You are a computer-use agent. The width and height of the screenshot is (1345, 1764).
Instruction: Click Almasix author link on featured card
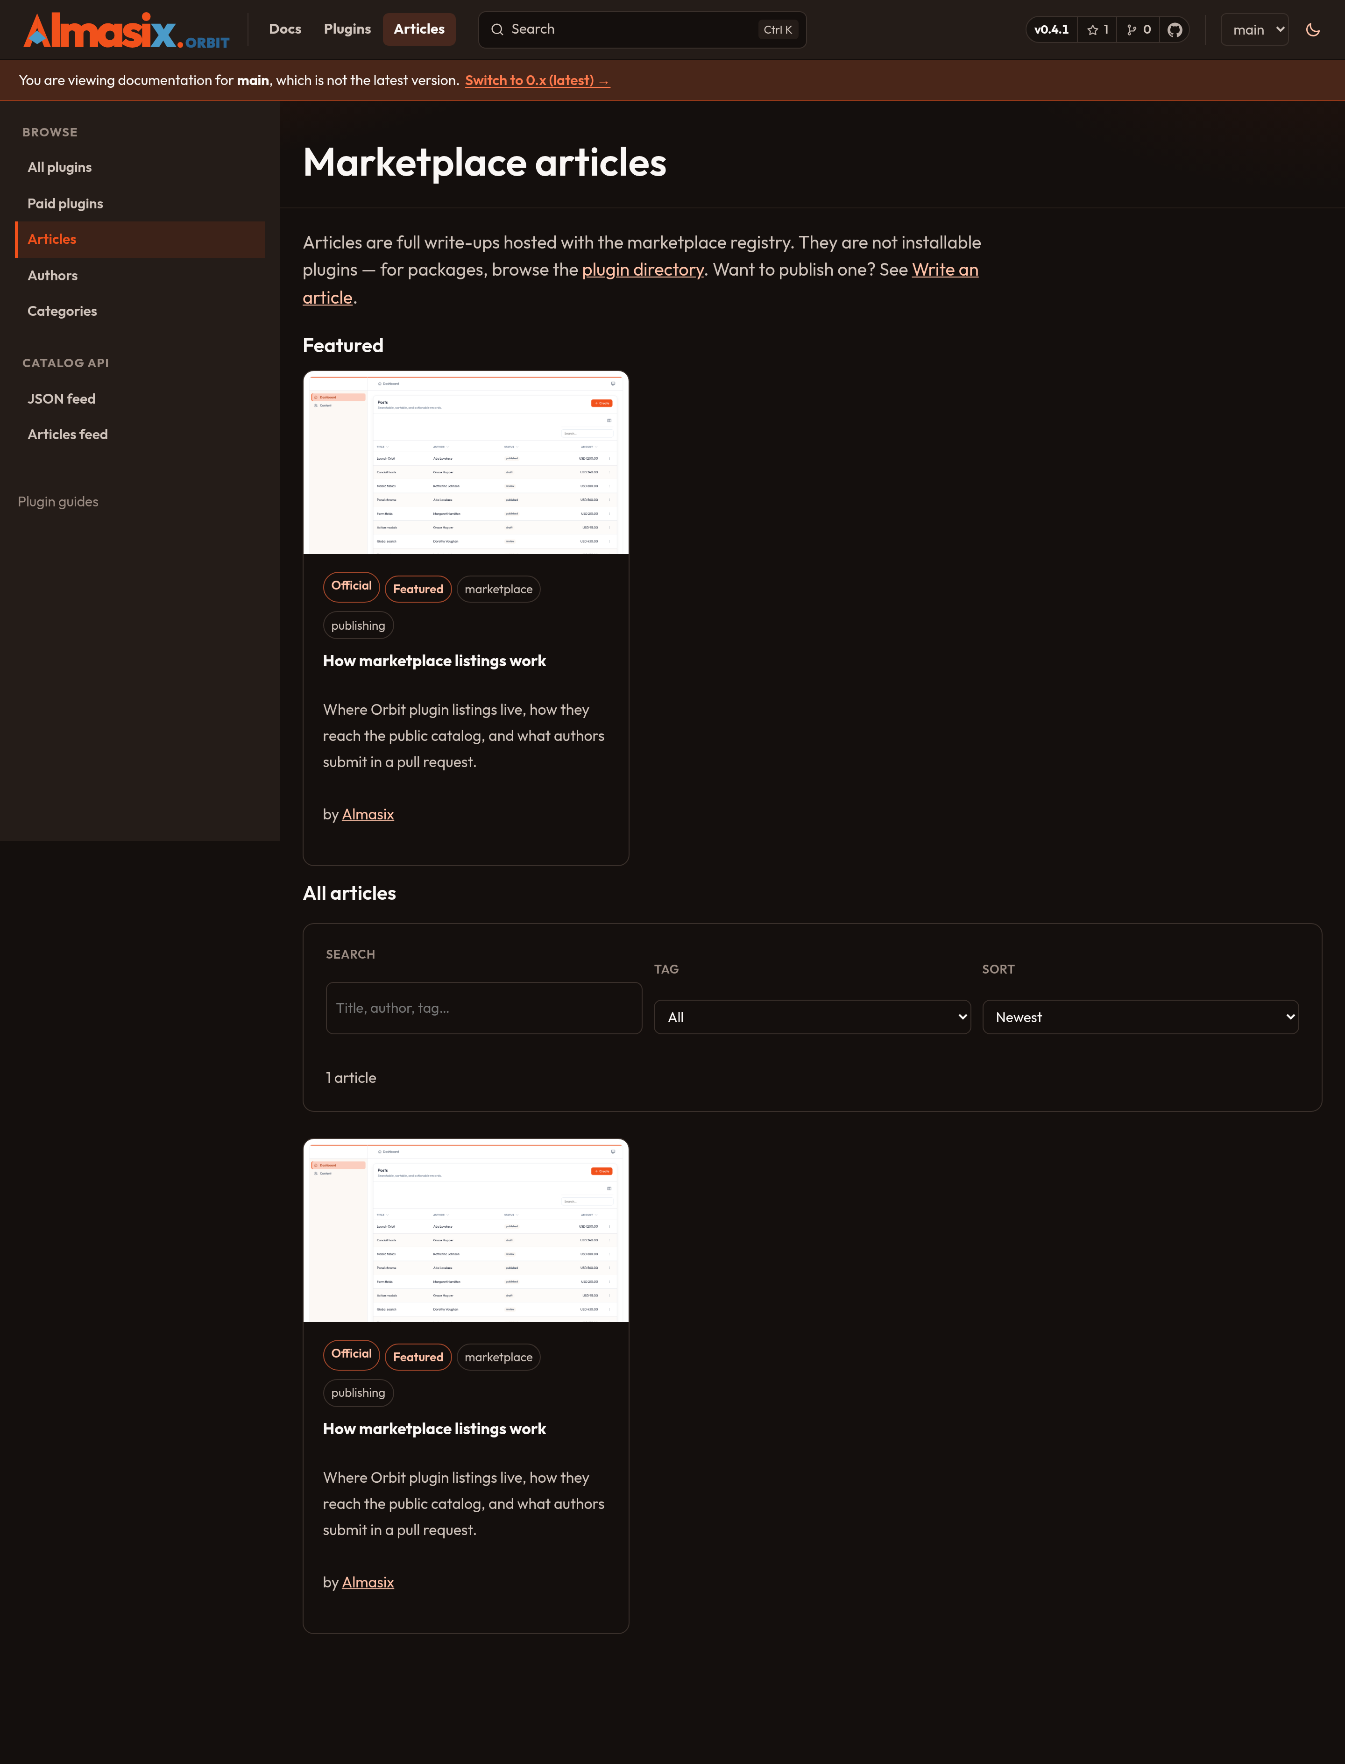click(368, 814)
